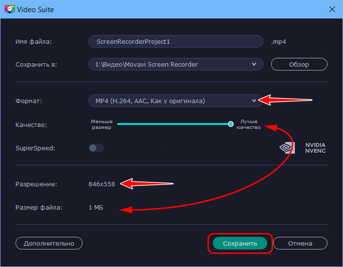Toggle the SuperSpeed switch
The width and height of the screenshot is (343, 267).
[96, 148]
